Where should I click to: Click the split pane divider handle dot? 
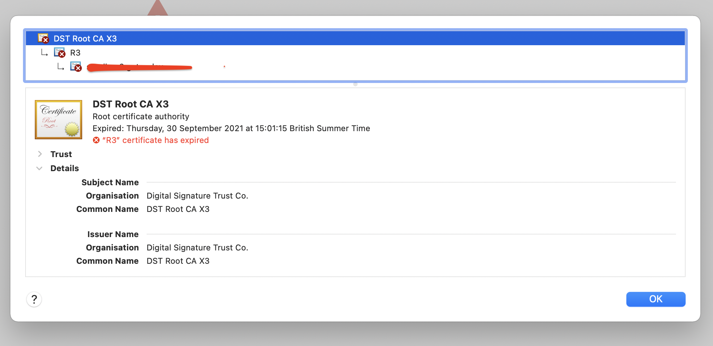point(355,84)
